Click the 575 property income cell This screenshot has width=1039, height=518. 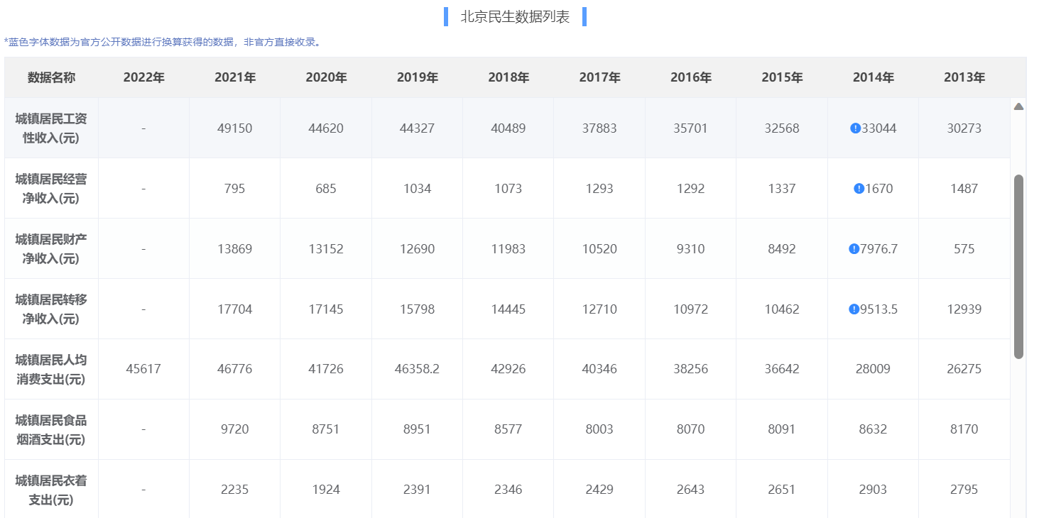tap(964, 249)
